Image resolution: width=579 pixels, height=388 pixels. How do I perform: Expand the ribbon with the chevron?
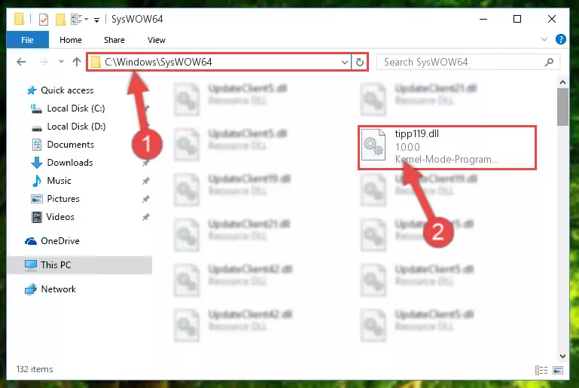[x=544, y=39]
